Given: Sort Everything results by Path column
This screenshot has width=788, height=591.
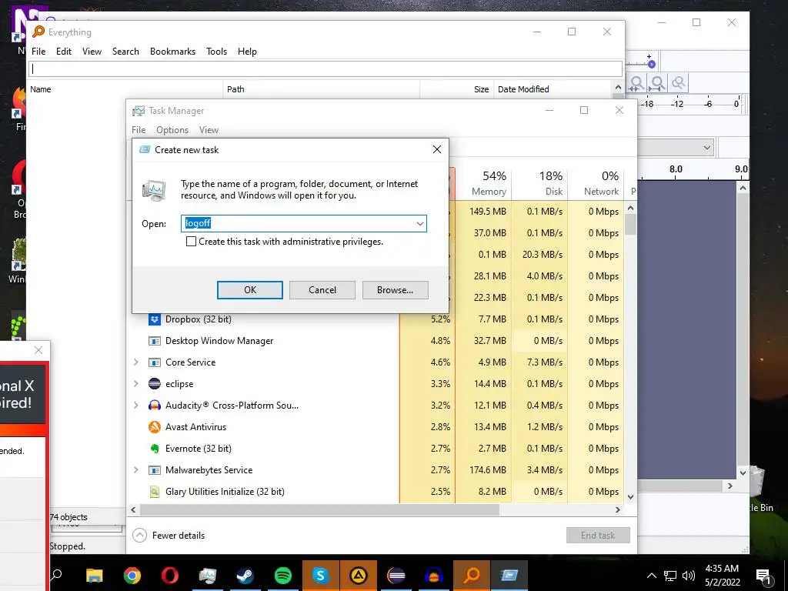Looking at the screenshot, I should tap(321, 89).
